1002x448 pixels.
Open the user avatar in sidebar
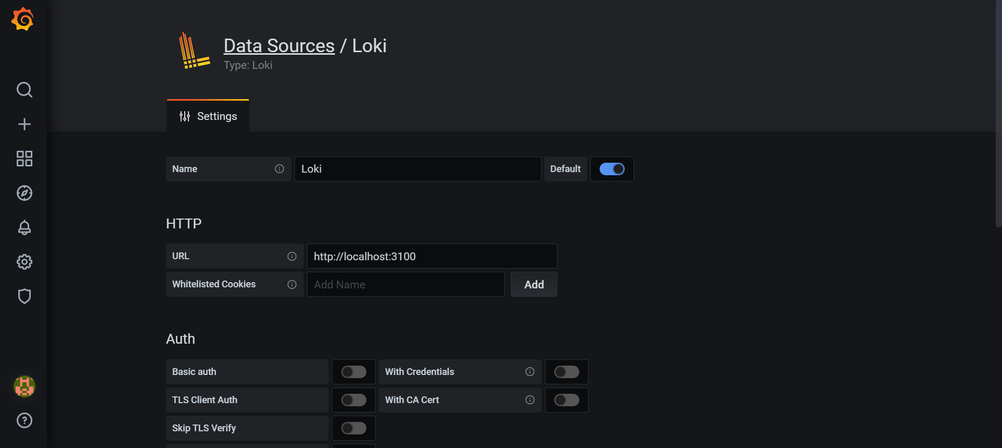click(x=24, y=386)
